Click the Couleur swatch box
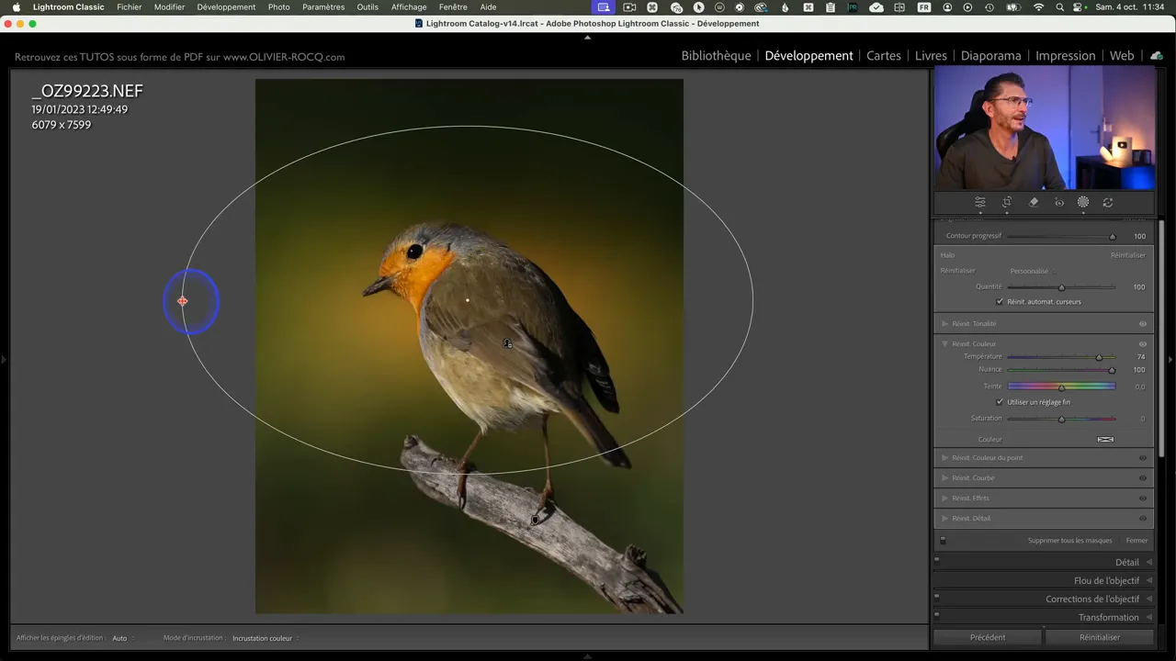Viewport: 1176px width, 661px height. (1105, 439)
